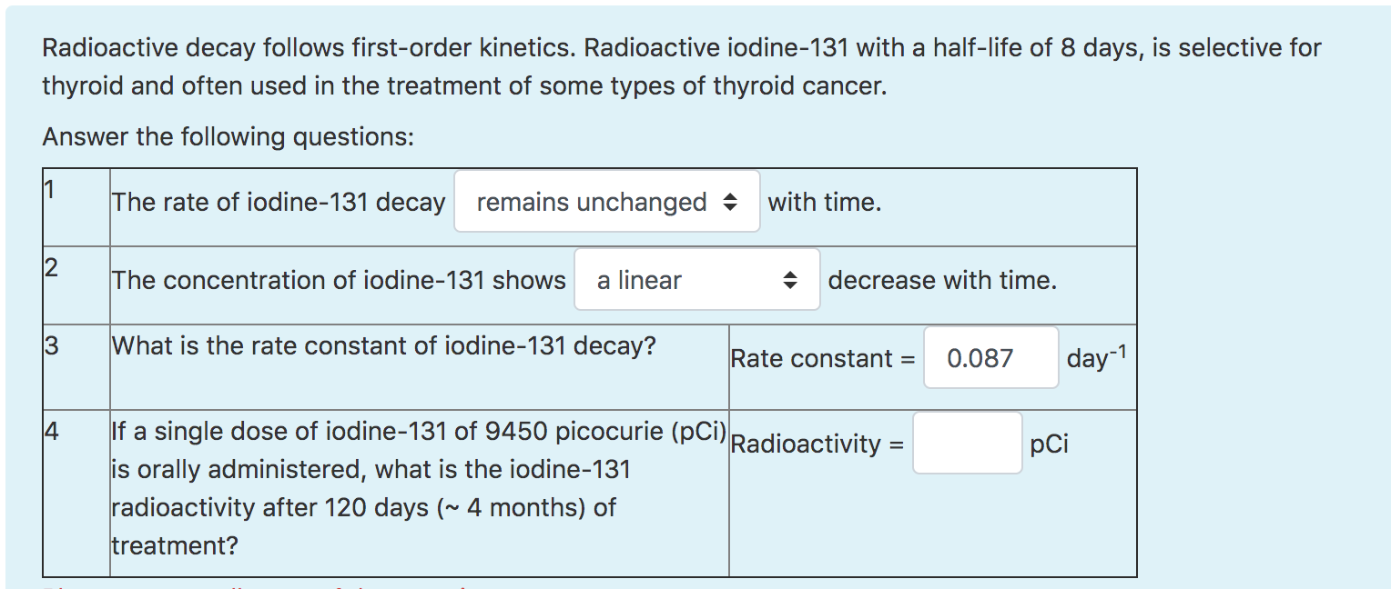Image resolution: width=1391 pixels, height=589 pixels.
Task: Click question 3 row number
Action: coord(49,342)
